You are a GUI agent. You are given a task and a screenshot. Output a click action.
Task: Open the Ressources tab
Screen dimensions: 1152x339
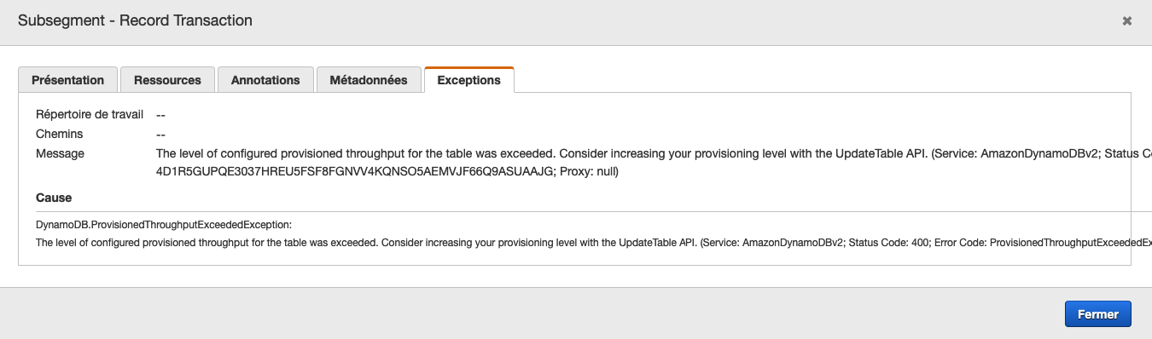click(167, 79)
